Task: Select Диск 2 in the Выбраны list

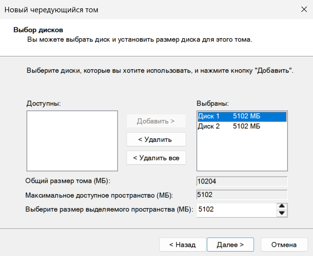Action: (x=228, y=126)
